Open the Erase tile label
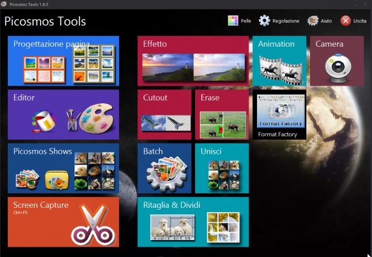The height and width of the screenshot is (257, 372). pos(210,97)
